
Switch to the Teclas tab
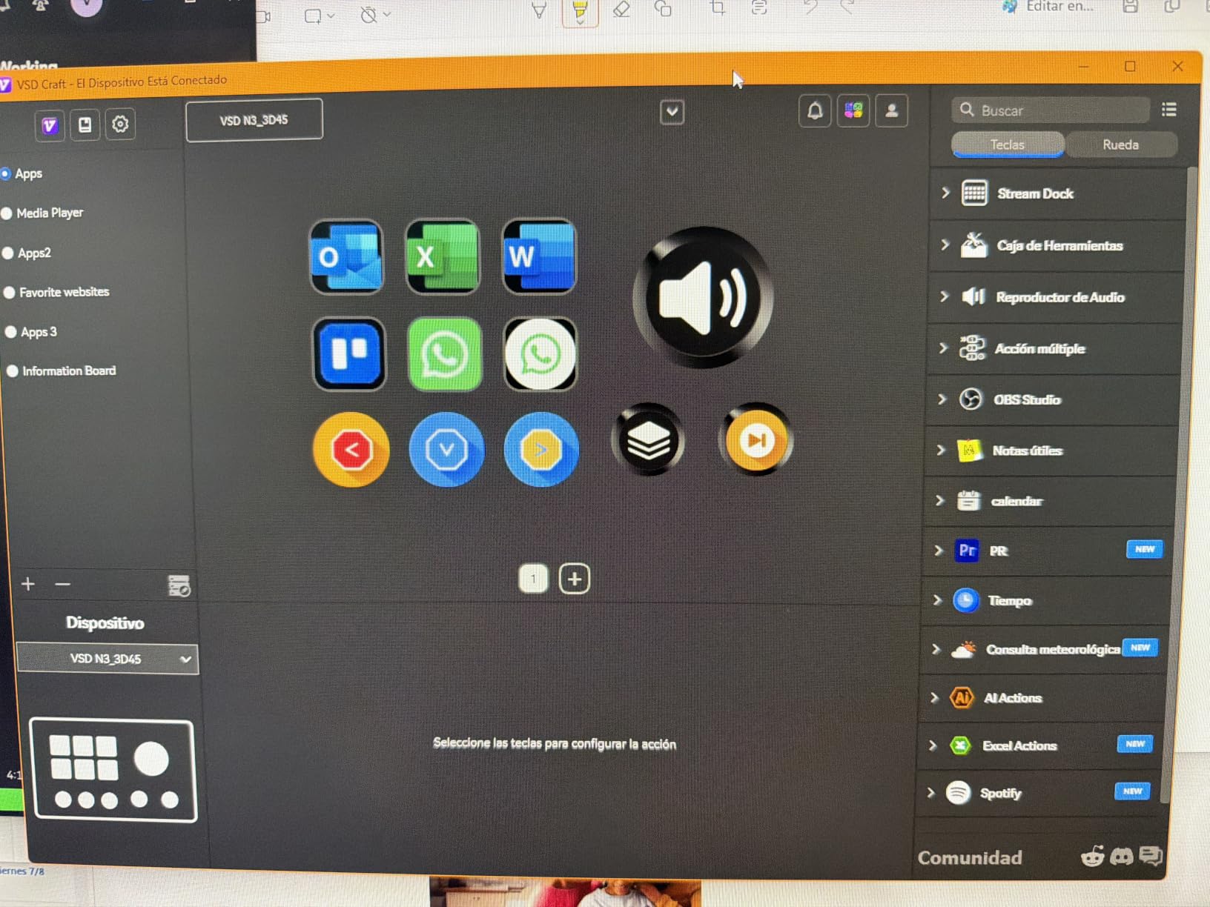1008,144
